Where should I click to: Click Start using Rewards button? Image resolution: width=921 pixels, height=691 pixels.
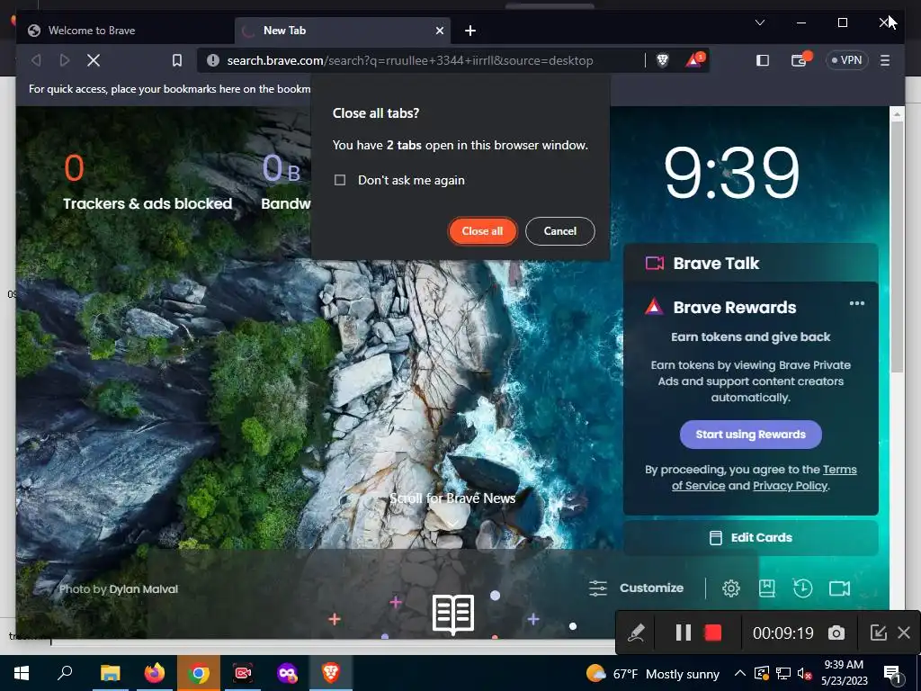click(x=751, y=435)
